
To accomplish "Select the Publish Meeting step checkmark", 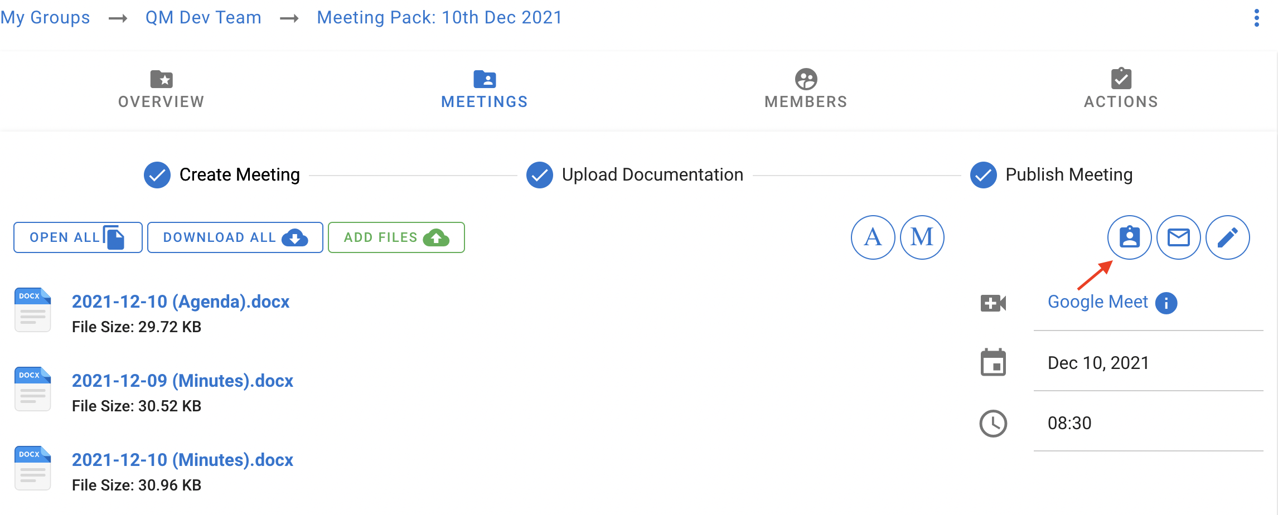I will point(984,175).
